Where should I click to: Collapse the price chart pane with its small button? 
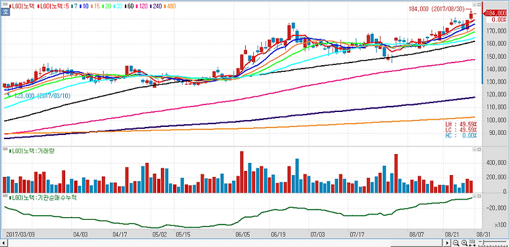point(474,5)
